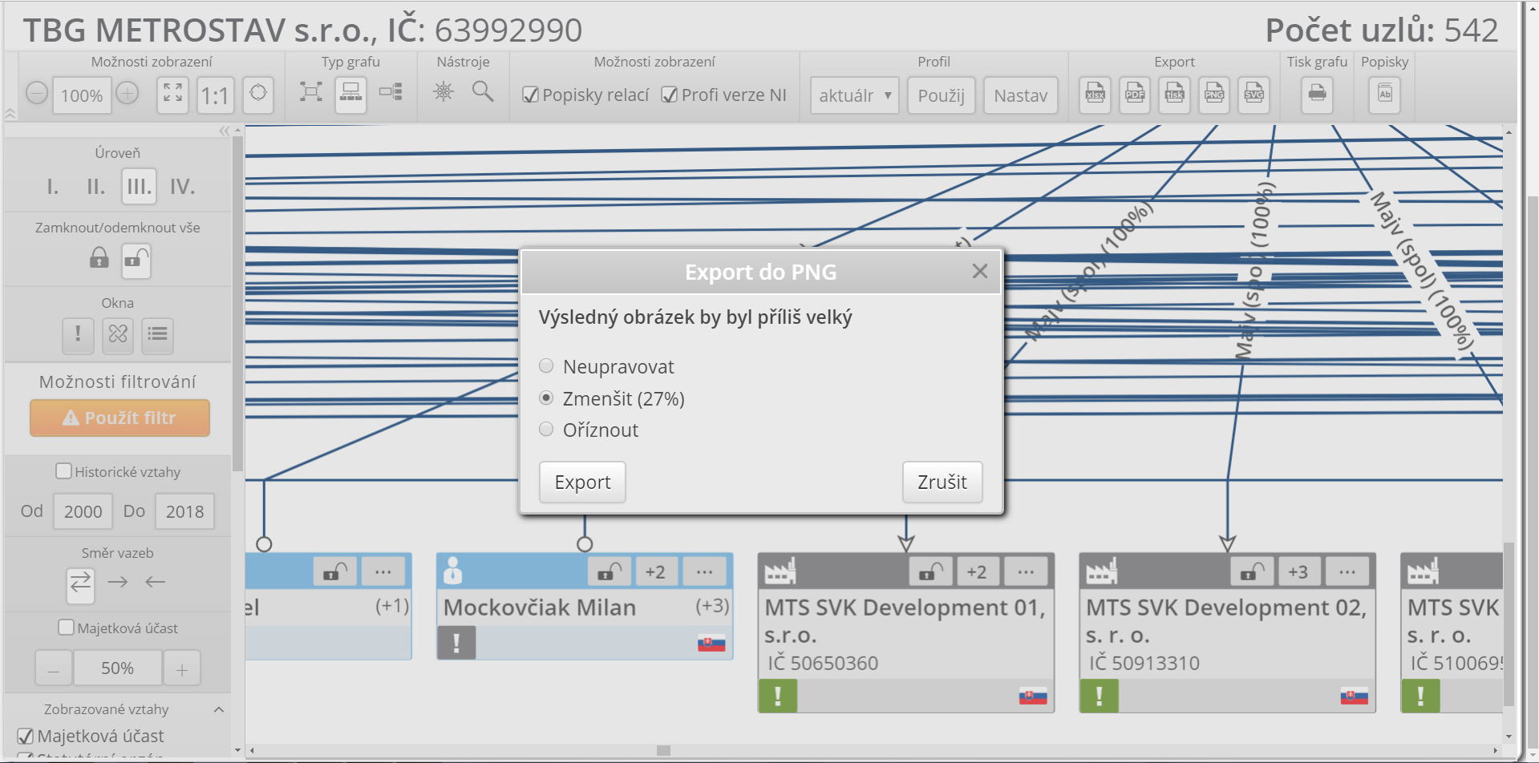
Task: Open the cross-links window icon
Action: [118, 336]
